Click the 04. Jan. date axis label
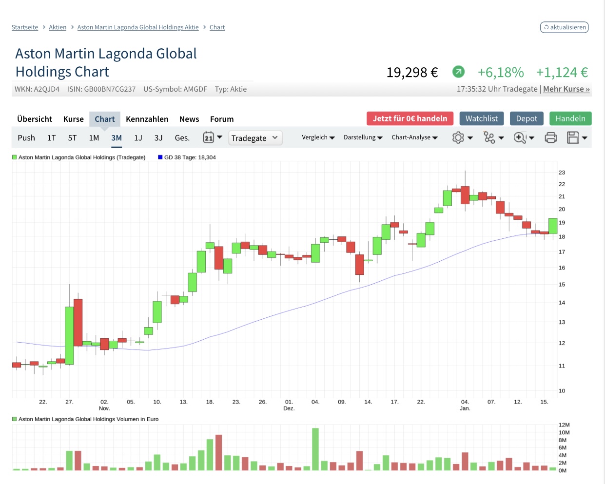Viewport: 605px width, 484px height. (x=465, y=405)
